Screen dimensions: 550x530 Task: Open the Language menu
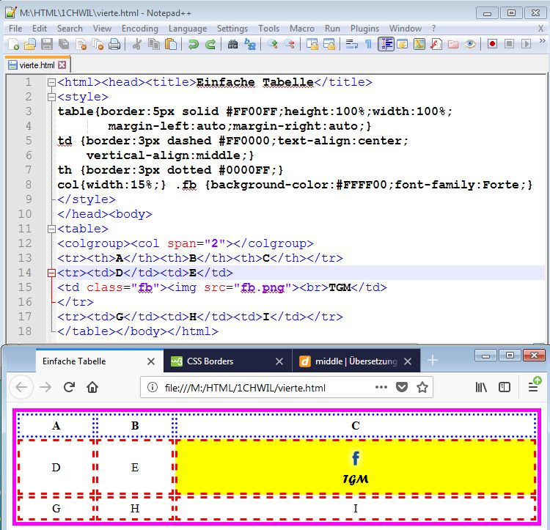[188, 29]
